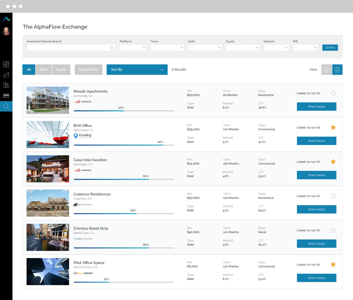
Task: Select the Starred Only filter
Action: pyautogui.click(x=88, y=69)
